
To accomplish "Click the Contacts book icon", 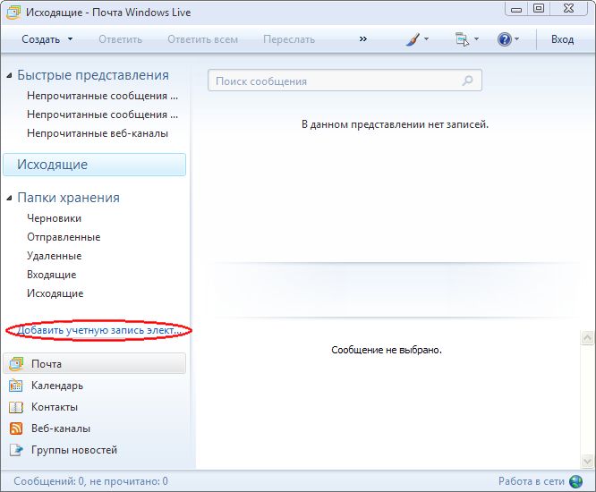I will 16,407.
